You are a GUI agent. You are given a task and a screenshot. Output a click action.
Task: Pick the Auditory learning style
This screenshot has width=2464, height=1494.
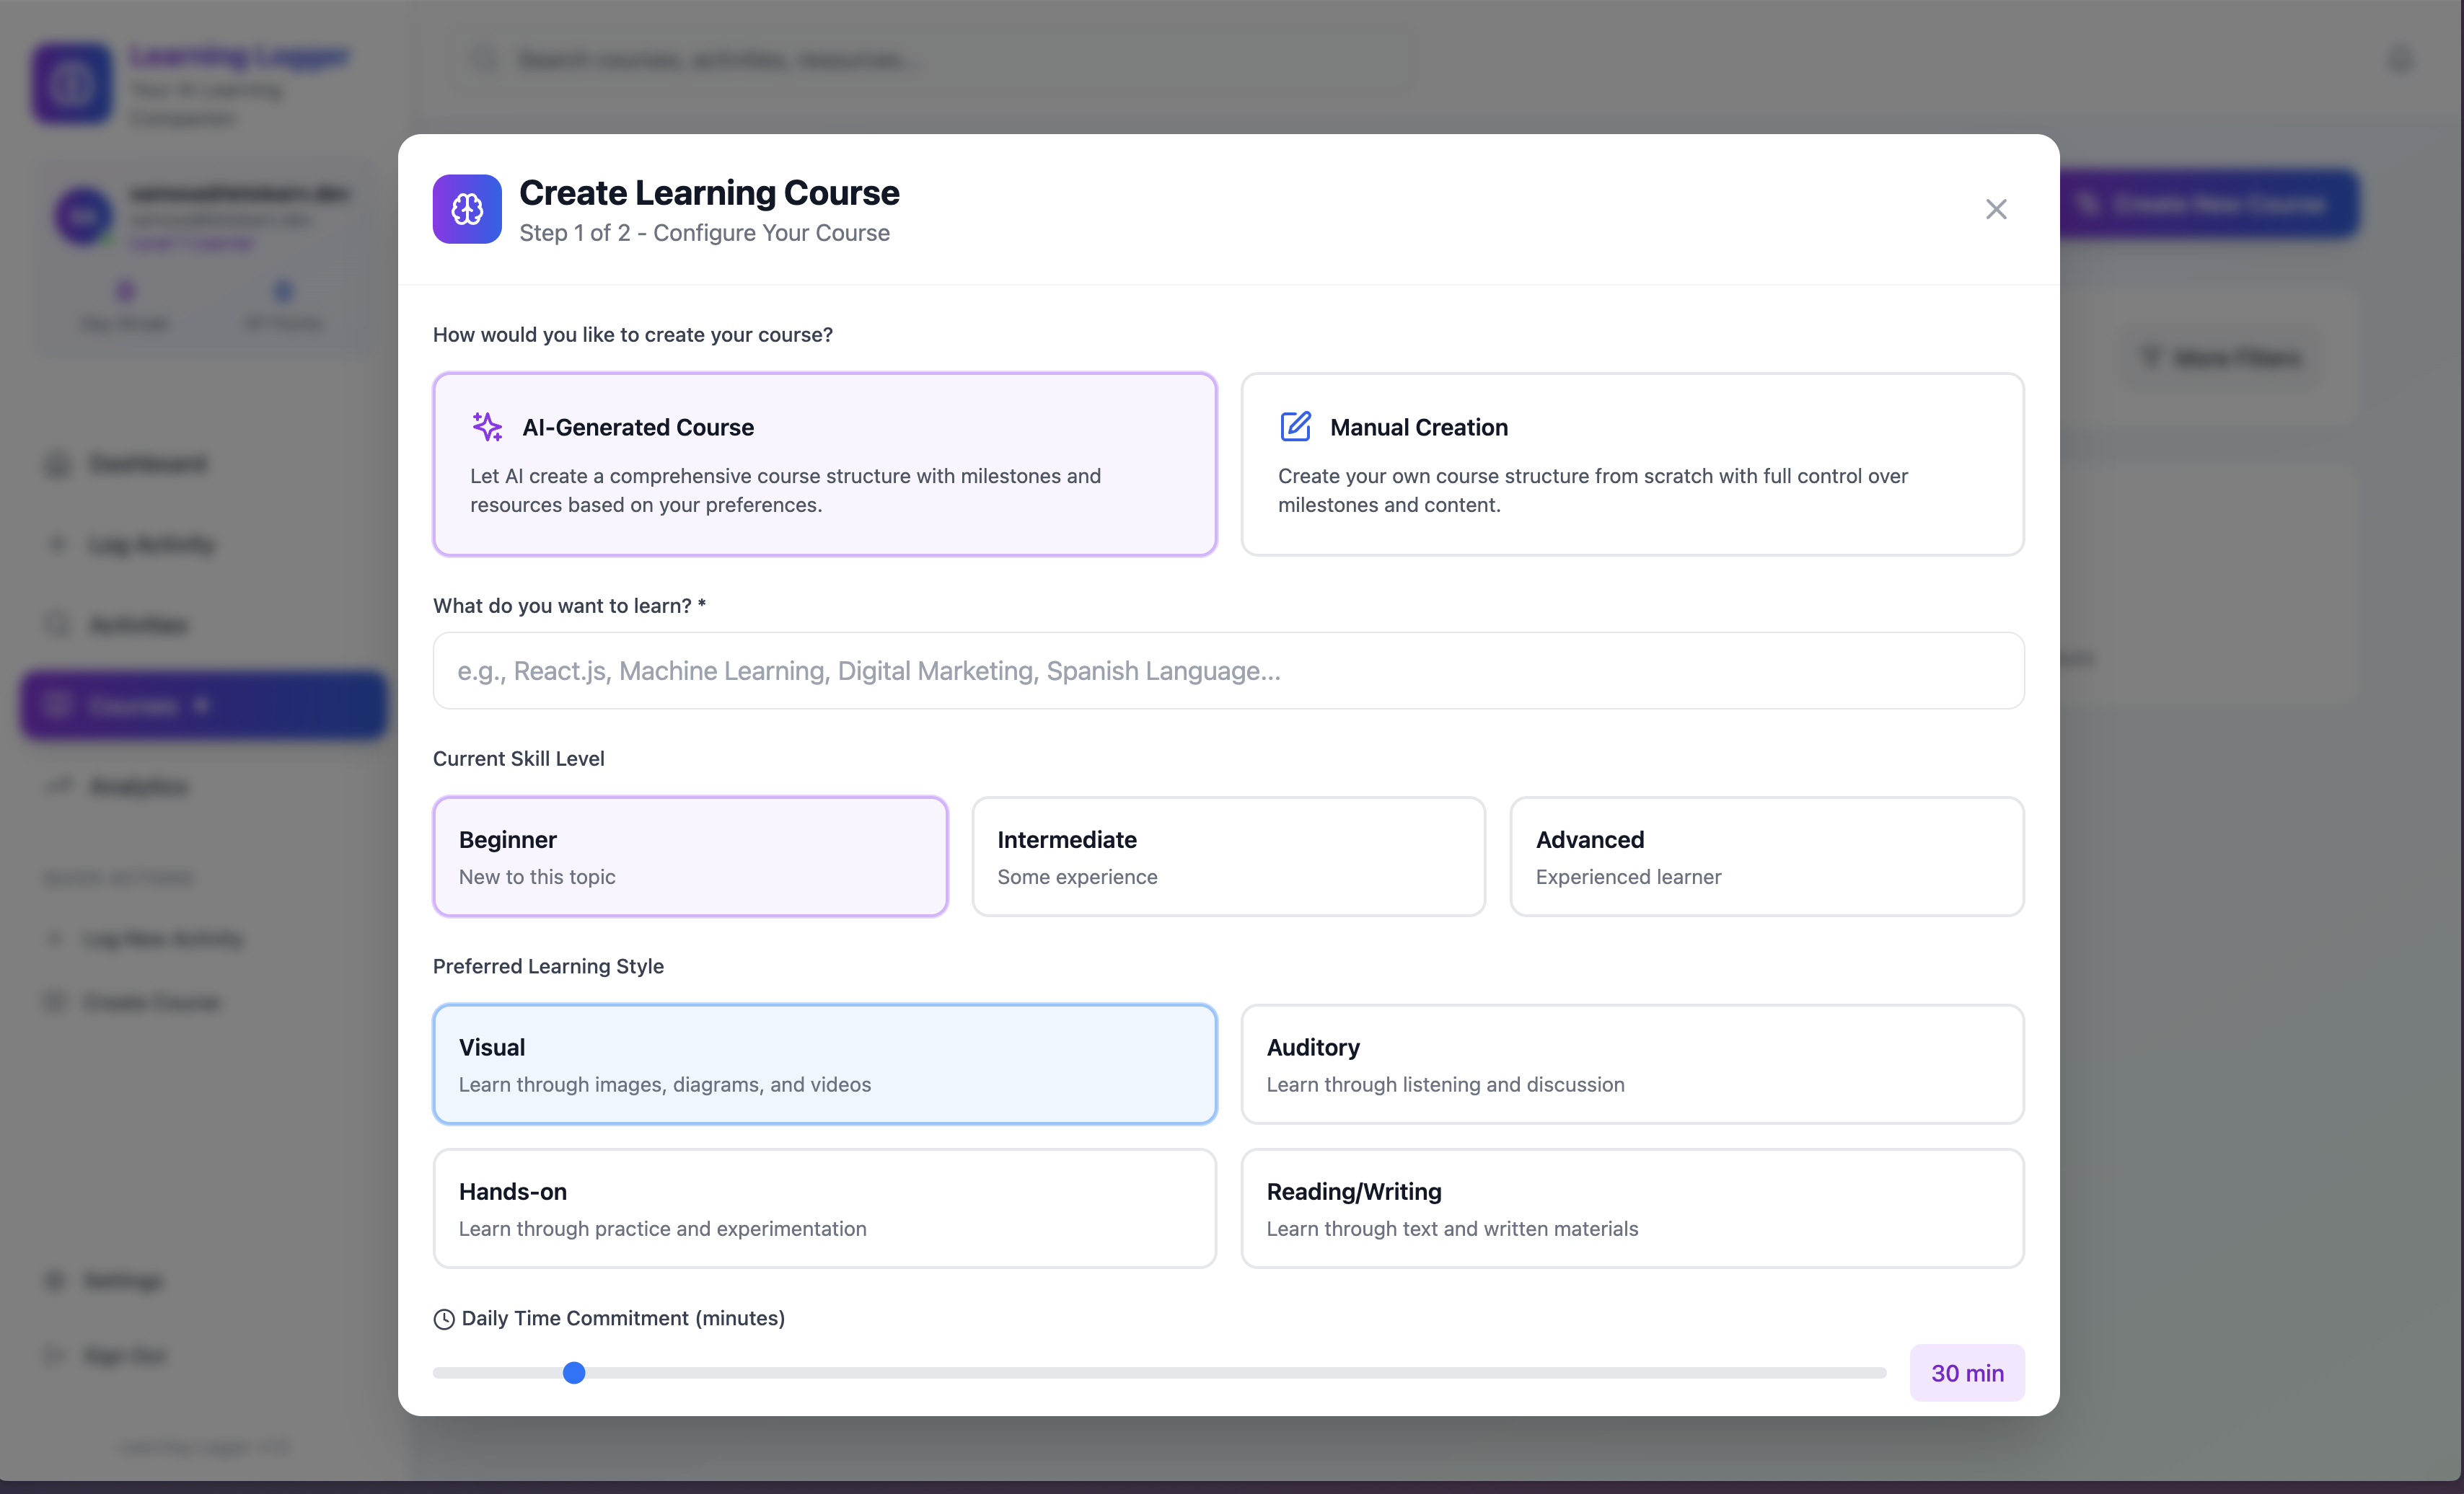tap(1632, 1064)
